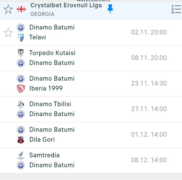Click Dinamo Batumi crest in first match
The height and width of the screenshot is (180, 182).
21,28
